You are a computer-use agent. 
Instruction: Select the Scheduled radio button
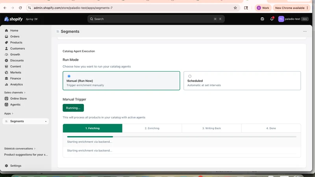tap(190, 76)
